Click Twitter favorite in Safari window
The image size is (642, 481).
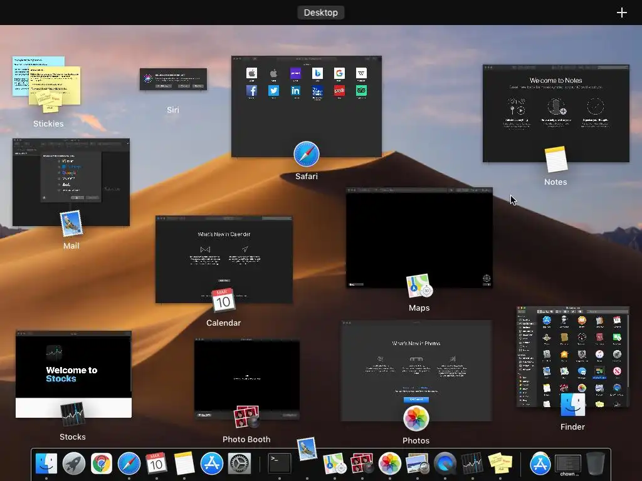(273, 90)
